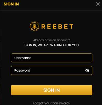Image resolution: width=102 pixels, height=105 pixels.
Task: Click the 'Already have an account?' text
Action: pyautogui.click(x=52, y=40)
